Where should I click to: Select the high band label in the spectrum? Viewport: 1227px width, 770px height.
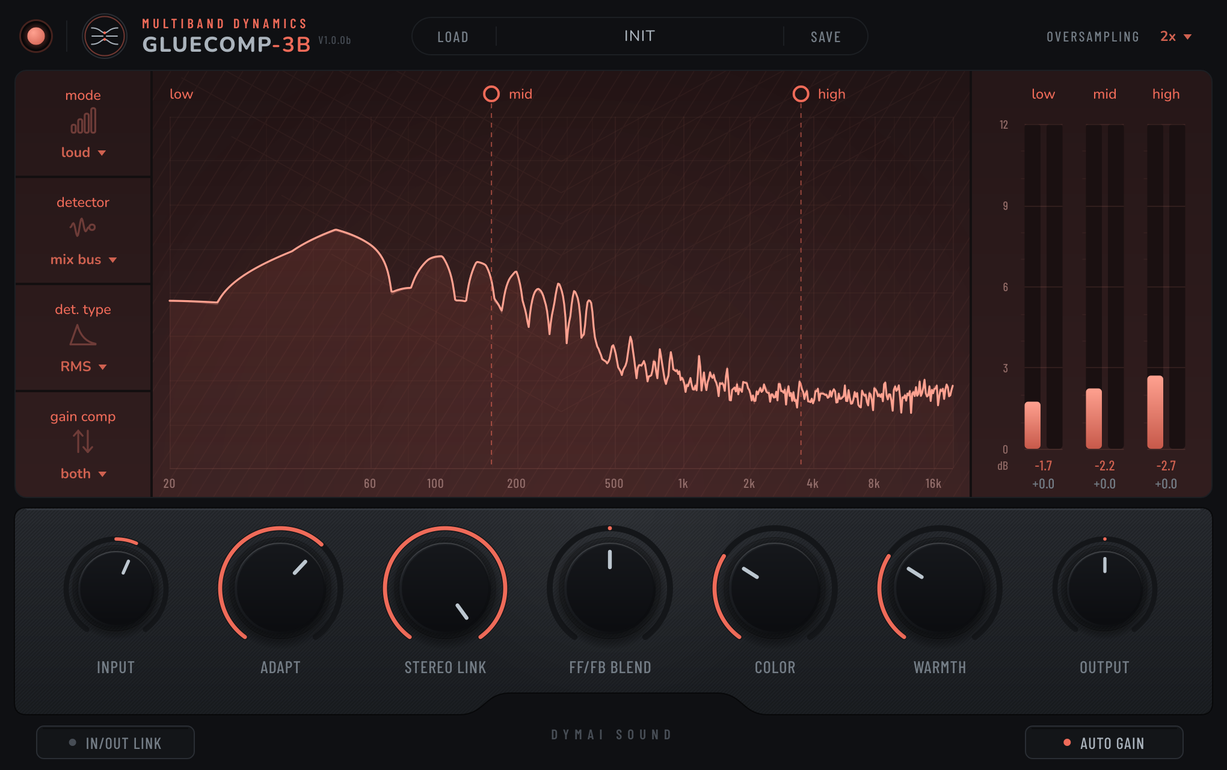click(831, 94)
